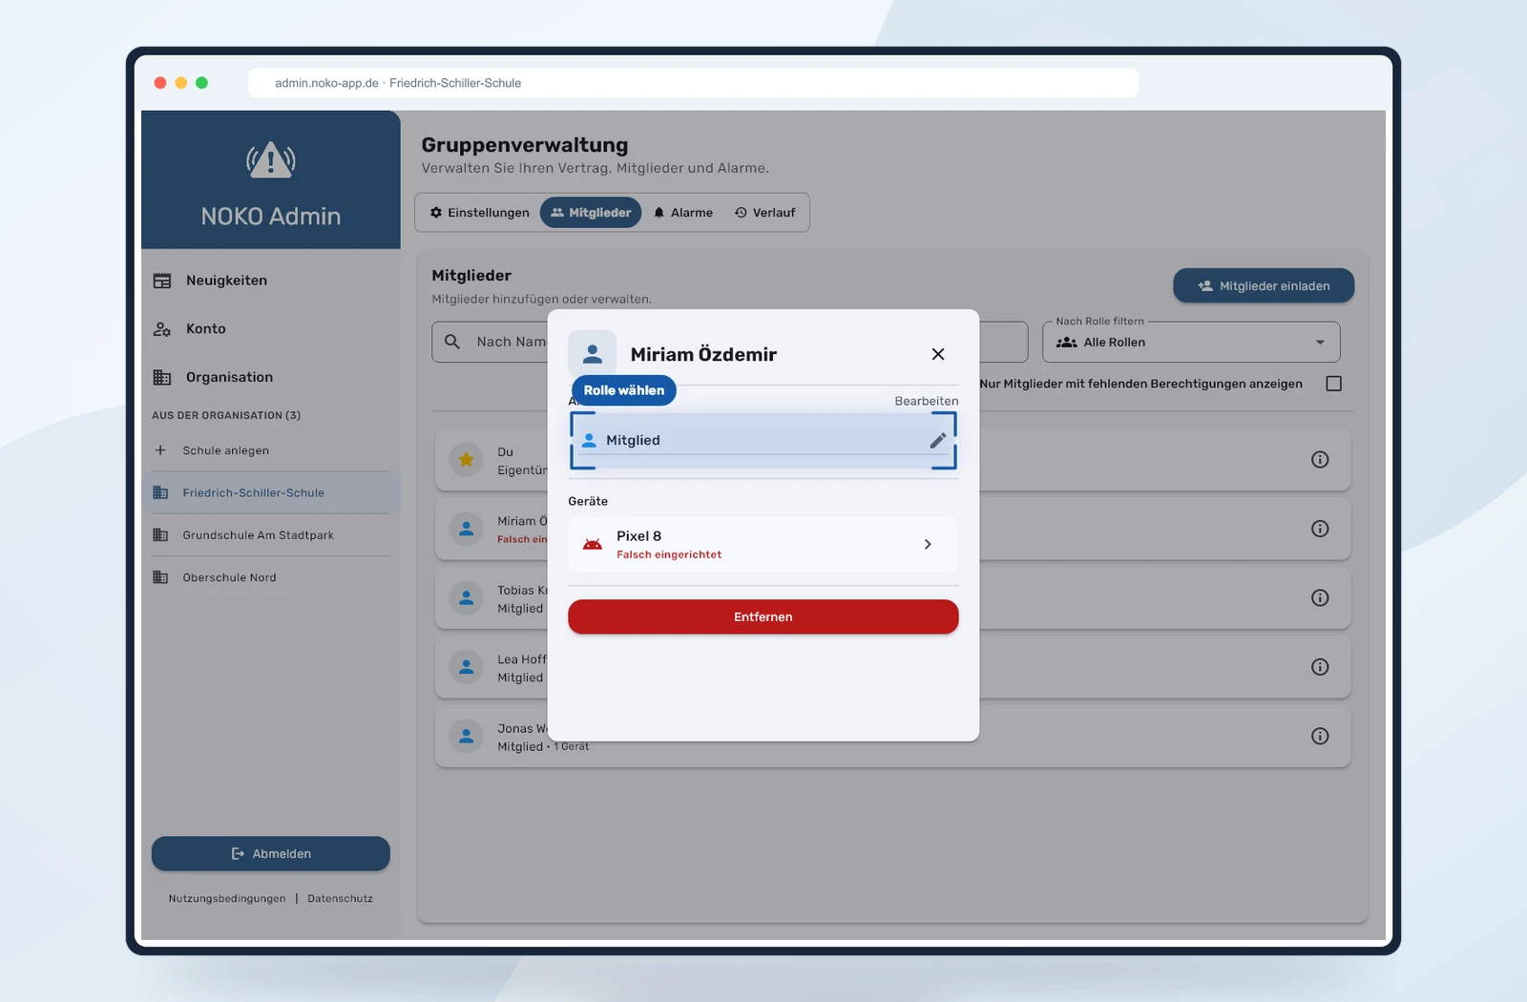Open the Alle Rollen filter dropdown
The image size is (1527, 1002).
(1191, 343)
